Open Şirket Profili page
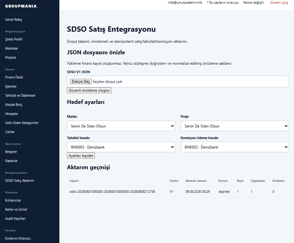294x243 pixels. tap(14, 39)
